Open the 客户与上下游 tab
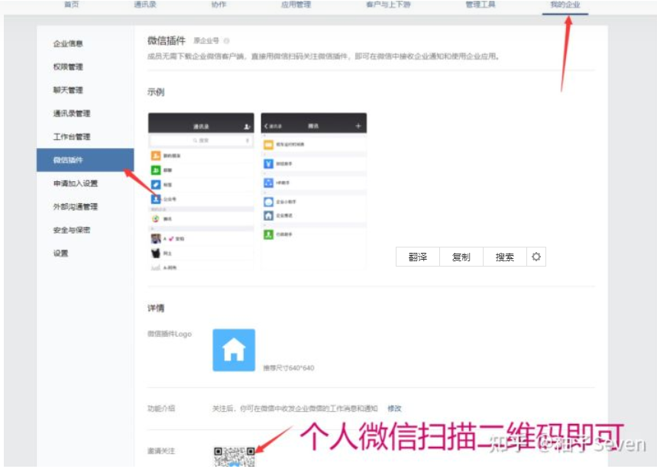Viewport: 657px width, 469px height. pyautogui.click(x=388, y=5)
